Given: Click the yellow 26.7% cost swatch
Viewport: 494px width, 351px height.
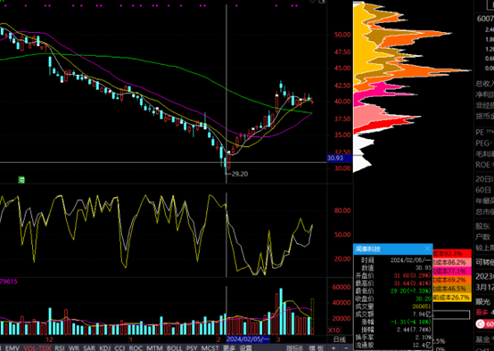Looking at the screenshot, I should 452,298.
